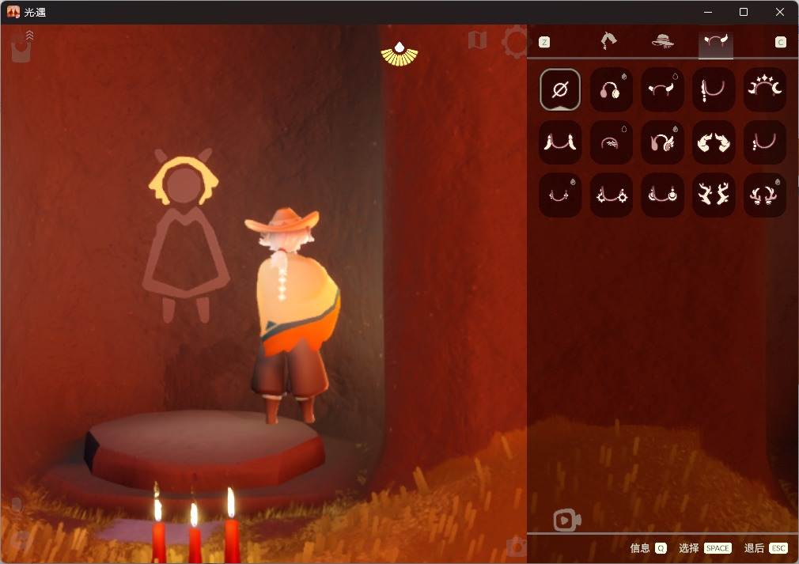Switch to the hat tab
Image resolution: width=799 pixels, height=564 pixels.
pos(662,41)
